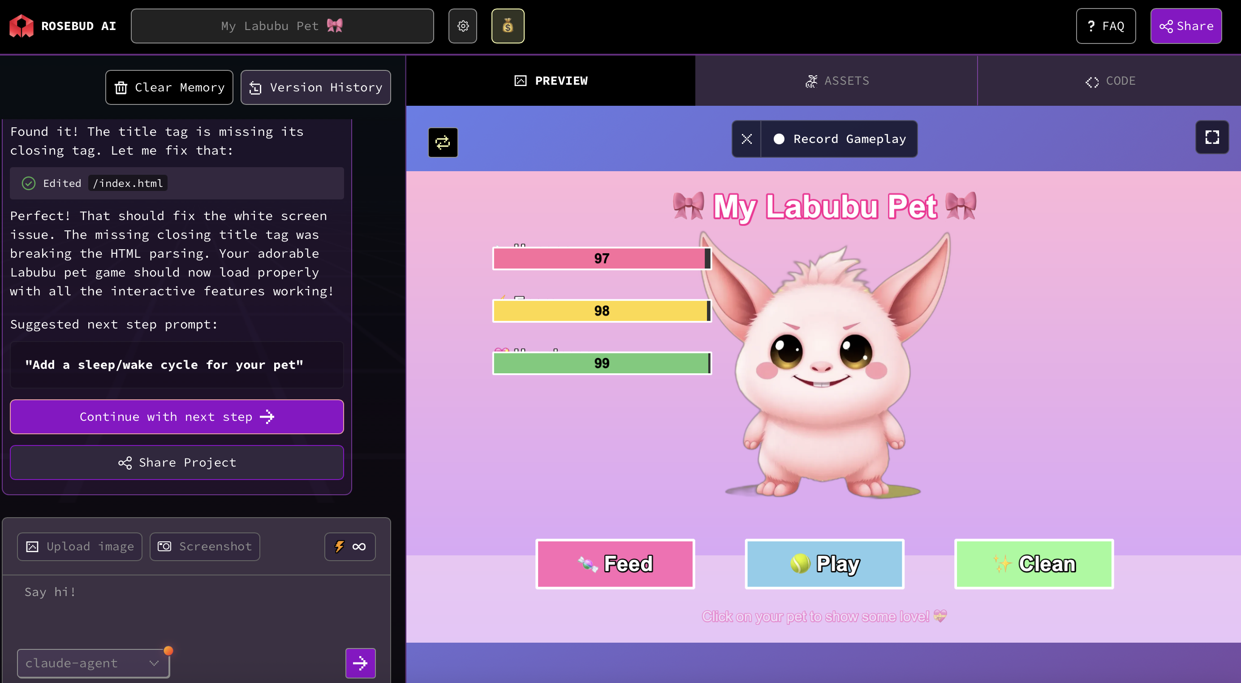Image resolution: width=1241 pixels, height=683 pixels.
Task: Take a Screenshot for chat
Action: pos(205,546)
